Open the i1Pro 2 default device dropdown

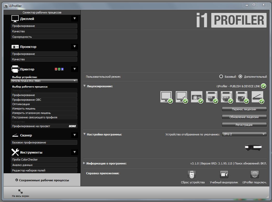point(244,134)
